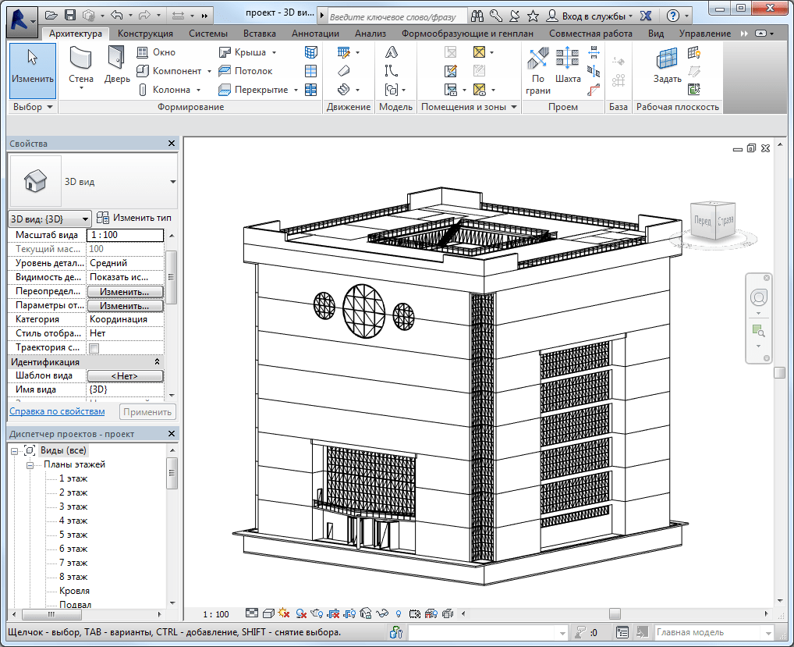The width and height of the screenshot is (794, 647).
Task: Open the Справка по свойствам link
Action: coord(57,411)
